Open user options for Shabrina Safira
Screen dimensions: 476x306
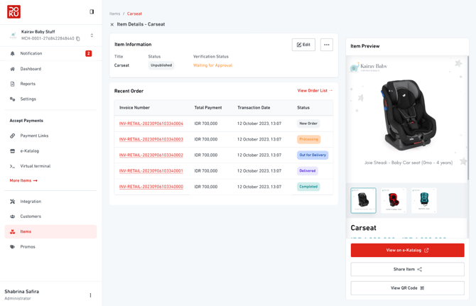(90, 295)
